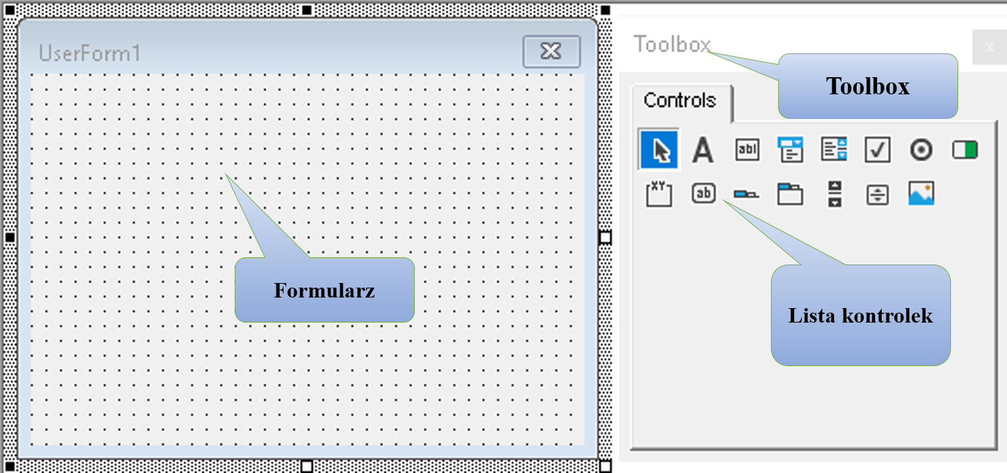Select the ComboBox dropdown control tool
Viewport: 1007px width, 473px height.
click(790, 150)
